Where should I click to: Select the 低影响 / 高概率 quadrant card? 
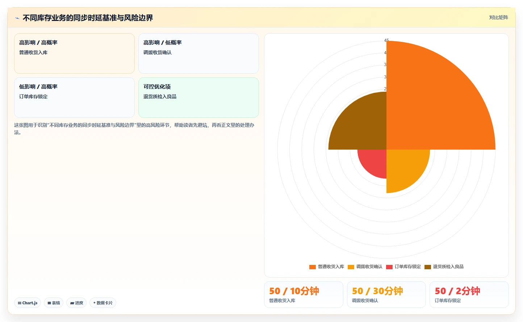pyautogui.click(x=74, y=98)
